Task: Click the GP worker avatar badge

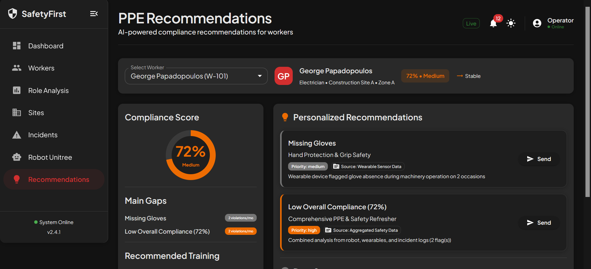Action: 283,76
